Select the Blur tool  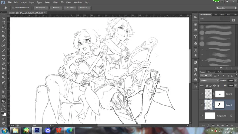(x=3, y=73)
